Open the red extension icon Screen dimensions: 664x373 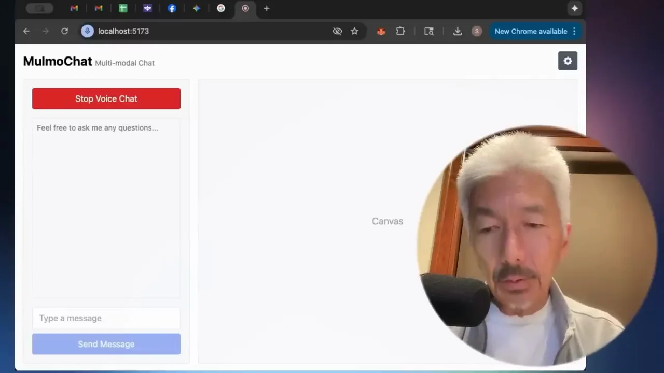[381, 32]
